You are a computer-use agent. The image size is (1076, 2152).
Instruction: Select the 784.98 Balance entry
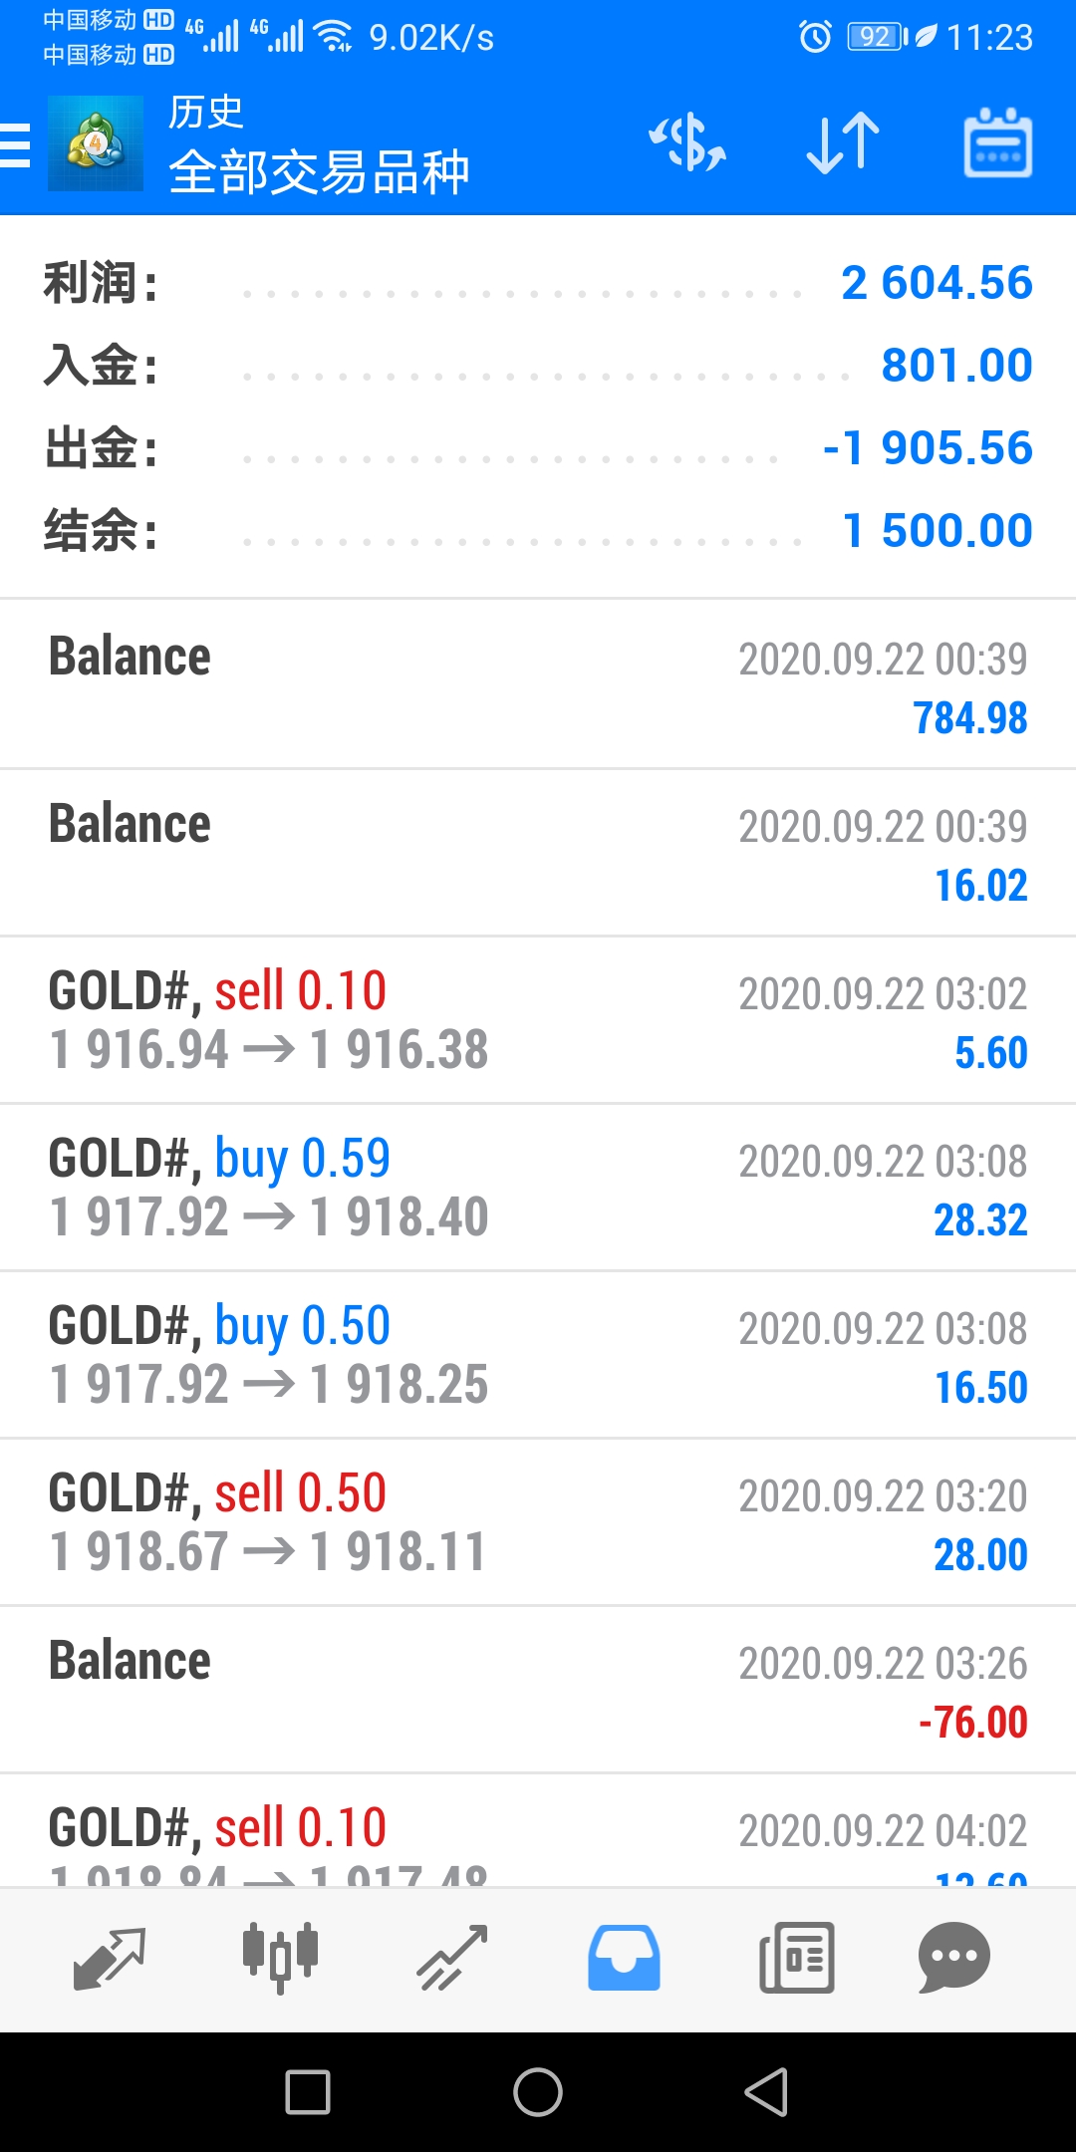pos(538,684)
